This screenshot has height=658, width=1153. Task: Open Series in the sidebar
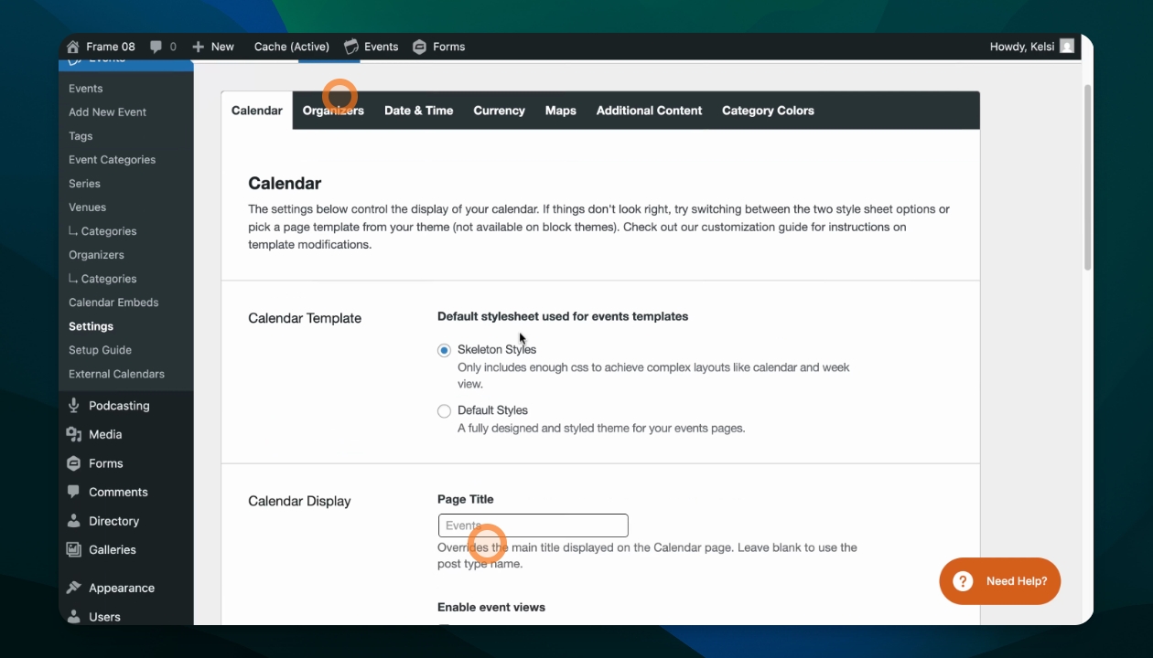[x=85, y=184]
